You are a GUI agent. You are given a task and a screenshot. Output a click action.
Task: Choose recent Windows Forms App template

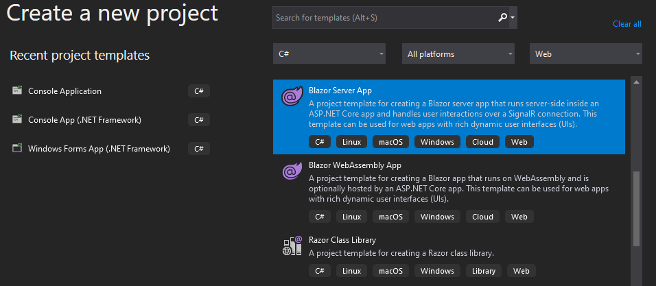[x=99, y=149]
